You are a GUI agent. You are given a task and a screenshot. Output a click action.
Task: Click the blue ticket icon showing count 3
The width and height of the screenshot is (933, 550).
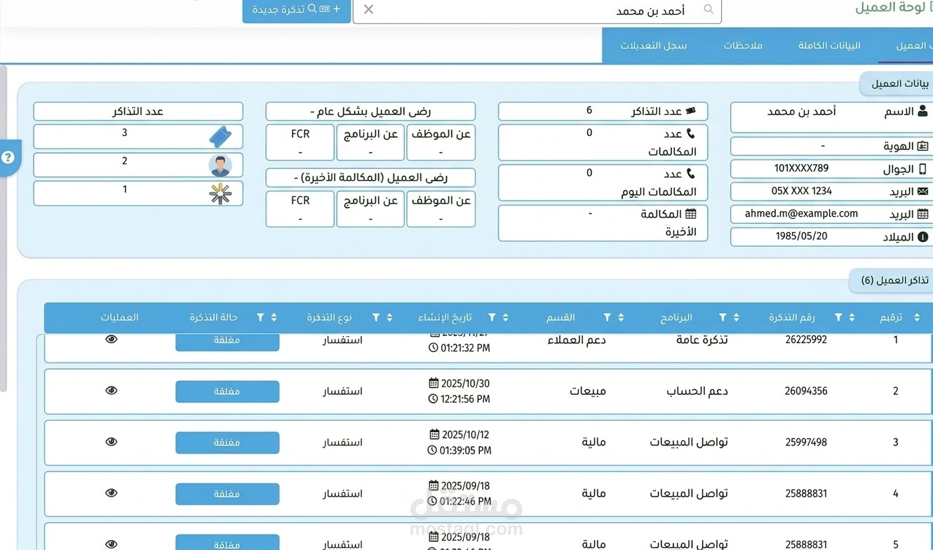[220, 136]
